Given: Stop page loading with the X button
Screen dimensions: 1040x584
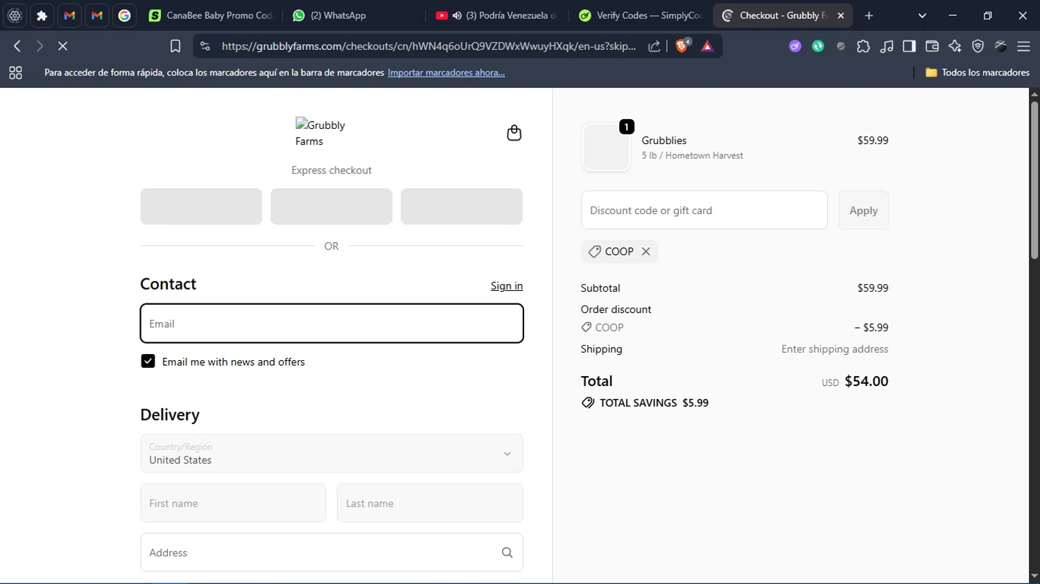Looking at the screenshot, I should pyautogui.click(x=62, y=46).
